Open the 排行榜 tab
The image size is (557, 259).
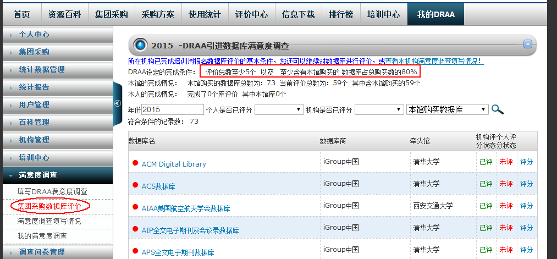click(341, 14)
